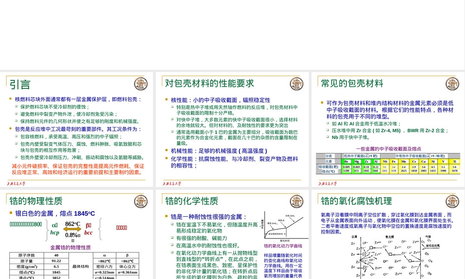The width and height of the screenshot is (465, 279).
Task: Click the 被吸收的氧 label in the diagram
Action: pos(432,246)
